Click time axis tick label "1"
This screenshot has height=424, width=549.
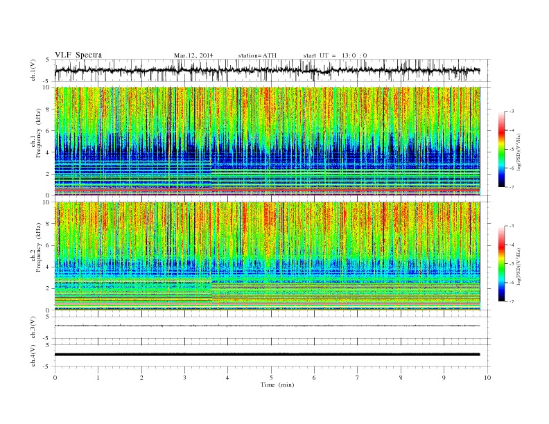(98, 378)
